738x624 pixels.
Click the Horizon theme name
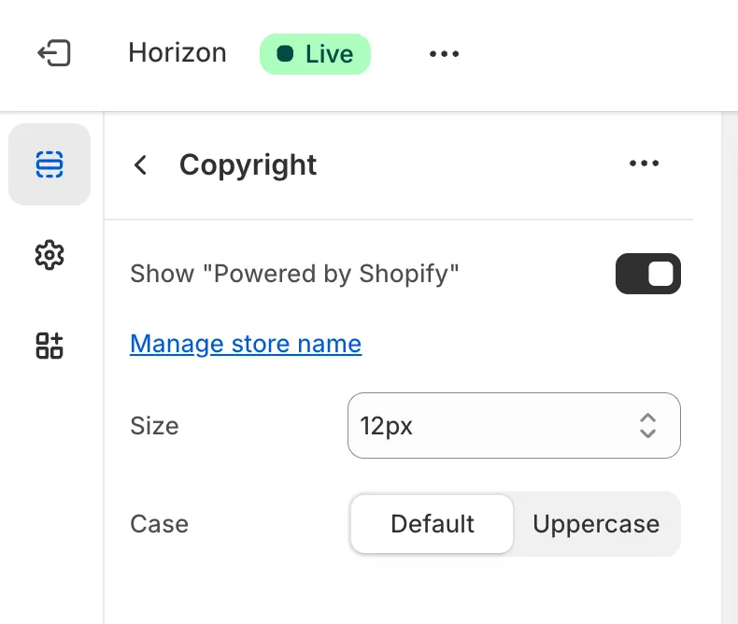pos(177,52)
